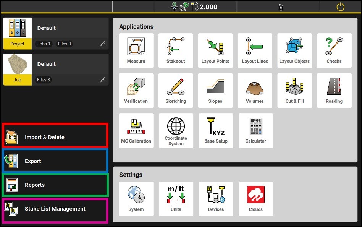
Task: Open Clouds settings
Action: point(255,199)
